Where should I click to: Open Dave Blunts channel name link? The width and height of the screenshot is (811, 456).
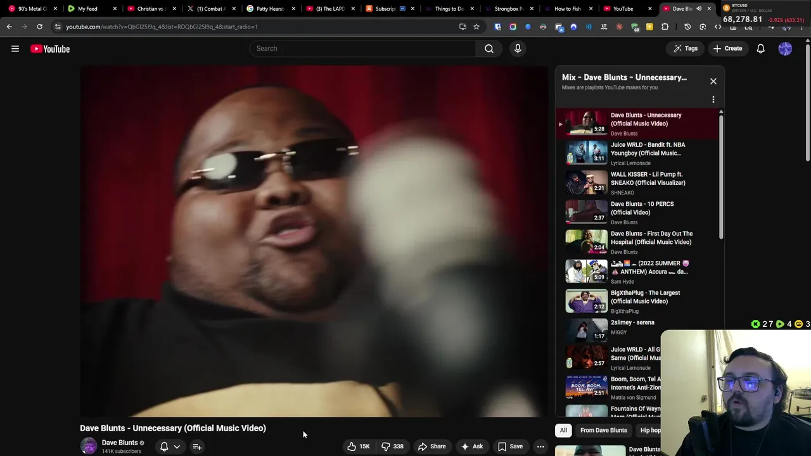(x=120, y=443)
